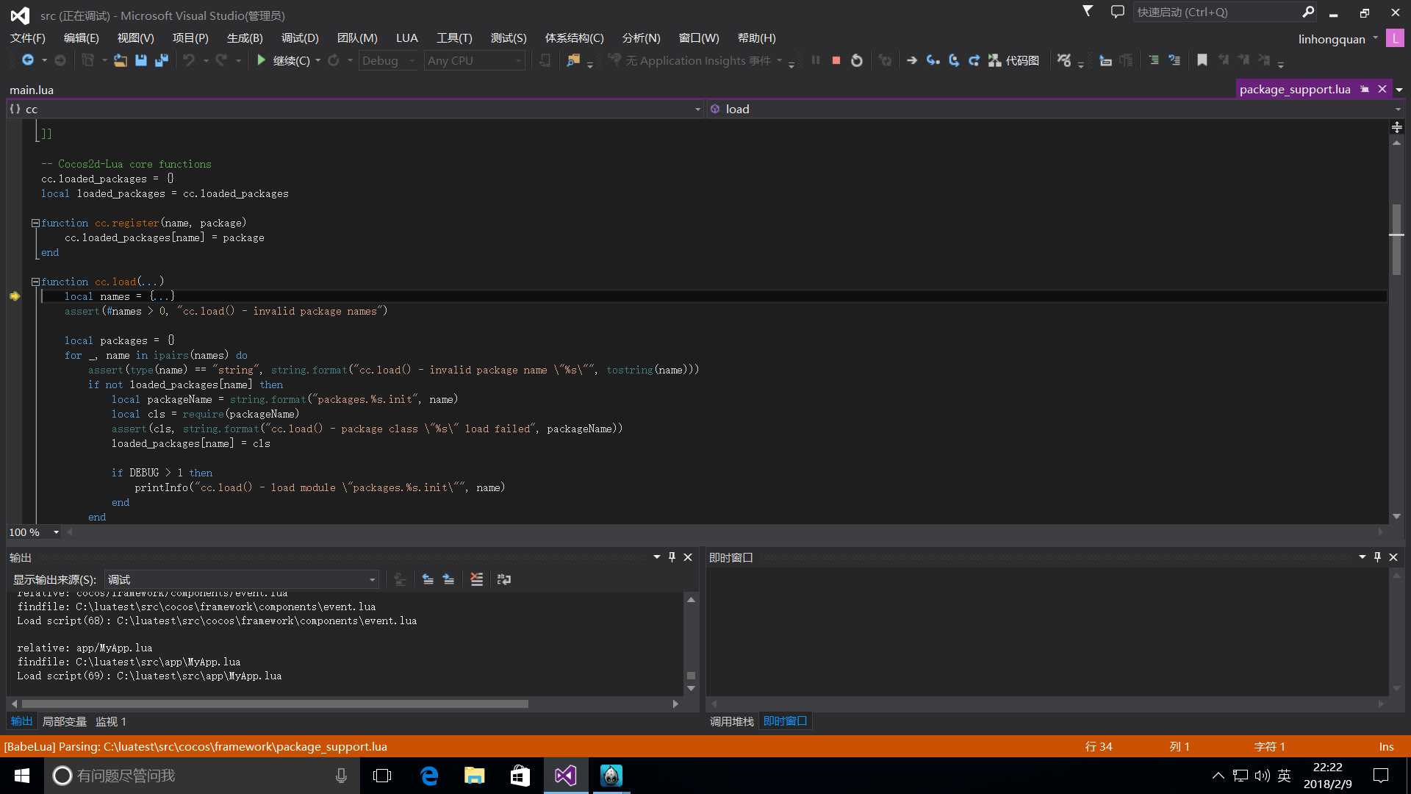The image size is (1411, 794).
Task: Click the Step Over icon
Action: 954,60
